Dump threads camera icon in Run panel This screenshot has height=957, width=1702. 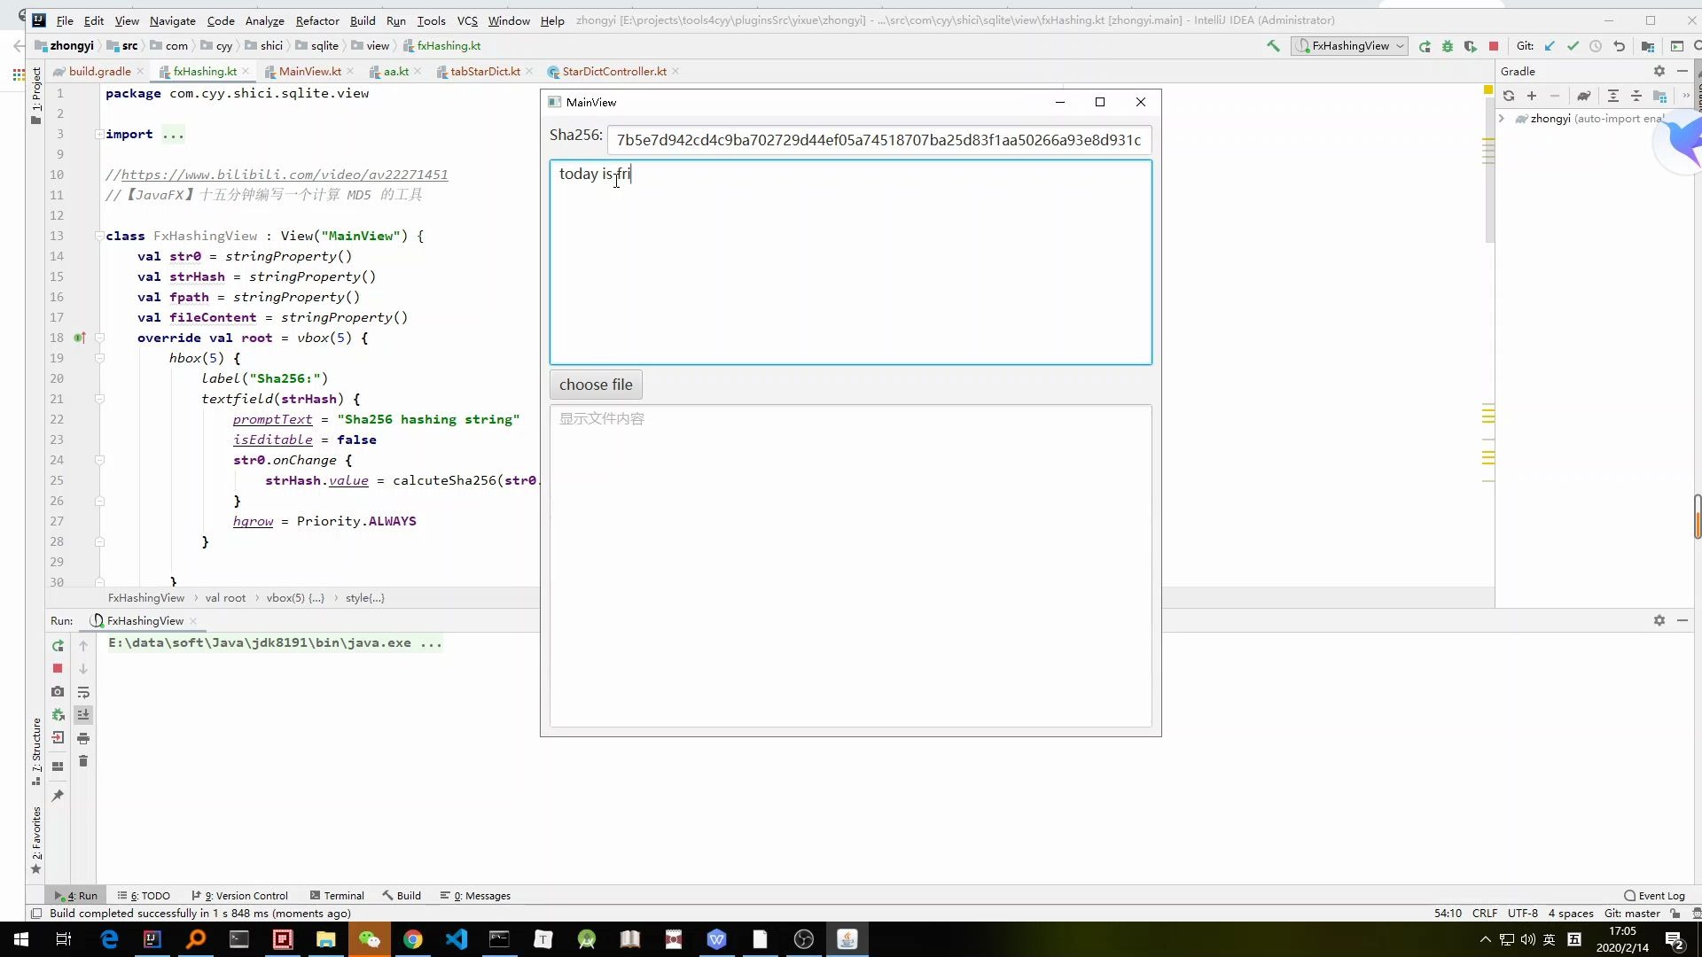click(x=58, y=692)
